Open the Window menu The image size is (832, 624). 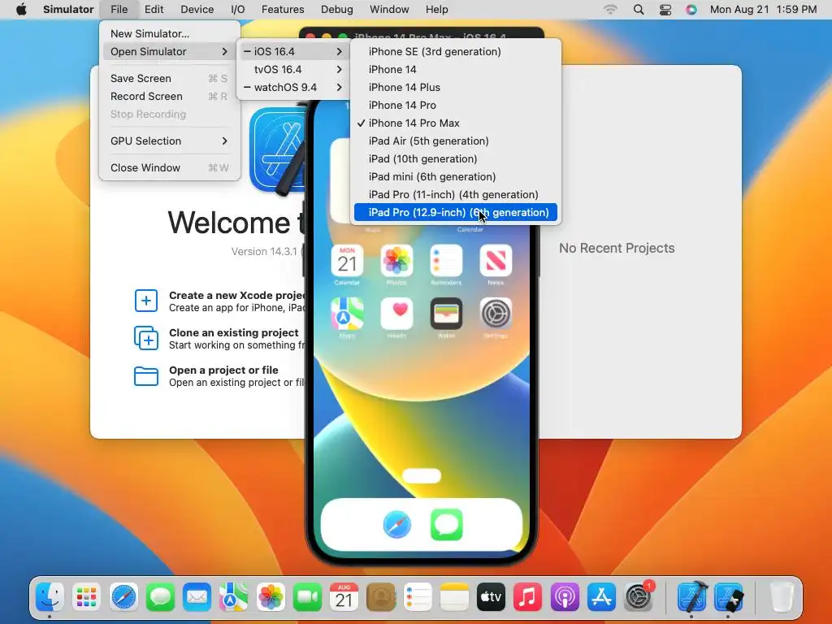pyautogui.click(x=389, y=10)
